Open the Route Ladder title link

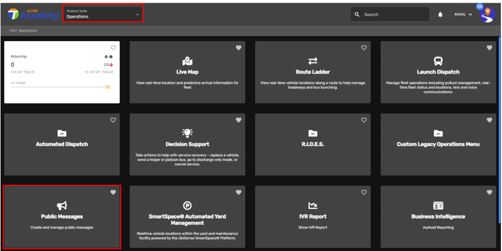coord(313,72)
